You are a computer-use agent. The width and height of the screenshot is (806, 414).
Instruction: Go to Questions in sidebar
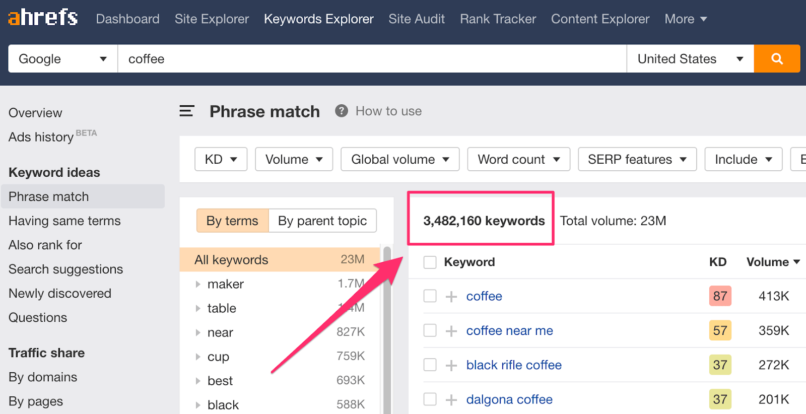click(38, 318)
